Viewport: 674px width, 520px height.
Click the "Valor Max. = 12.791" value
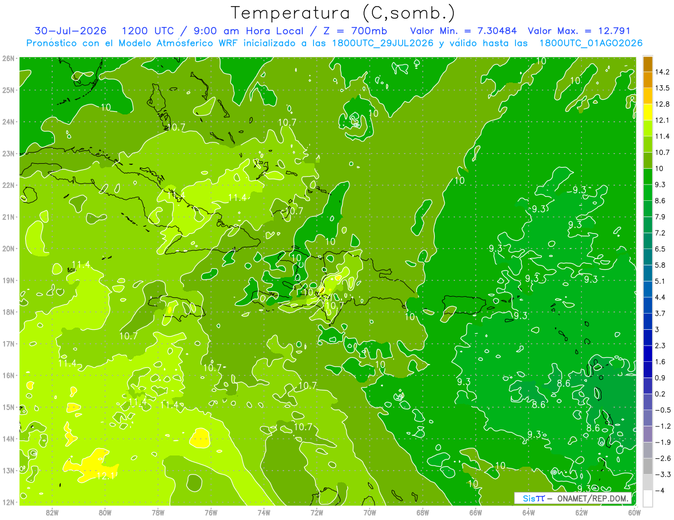579,31
